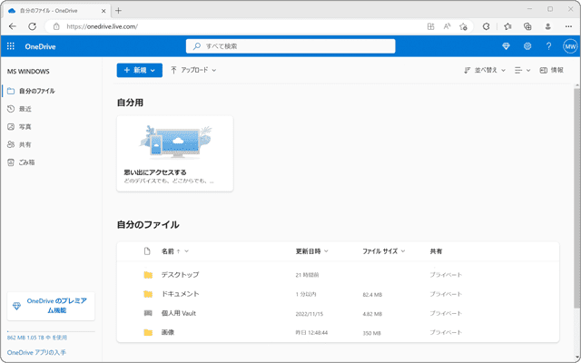Click the storage usage progress bar
Viewport: 581px width, 363px height.
point(51,331)
